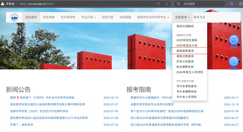Open 联系方式 navigation item
This screenshot has width=243, height=132.
click(x=200, y=17)
